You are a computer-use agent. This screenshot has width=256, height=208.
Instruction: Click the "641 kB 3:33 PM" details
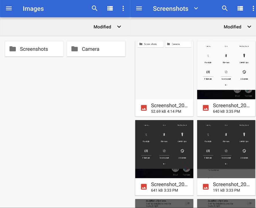(x=164, y=190)
